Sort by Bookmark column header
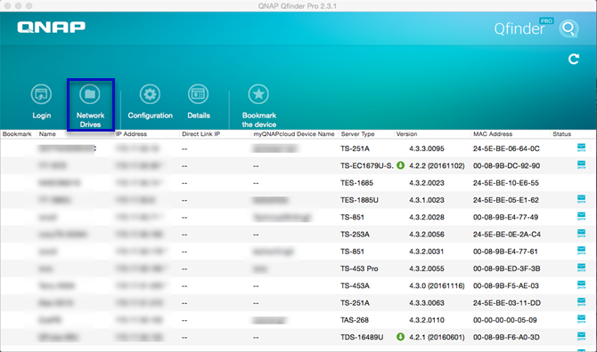 tap(17, 134)
